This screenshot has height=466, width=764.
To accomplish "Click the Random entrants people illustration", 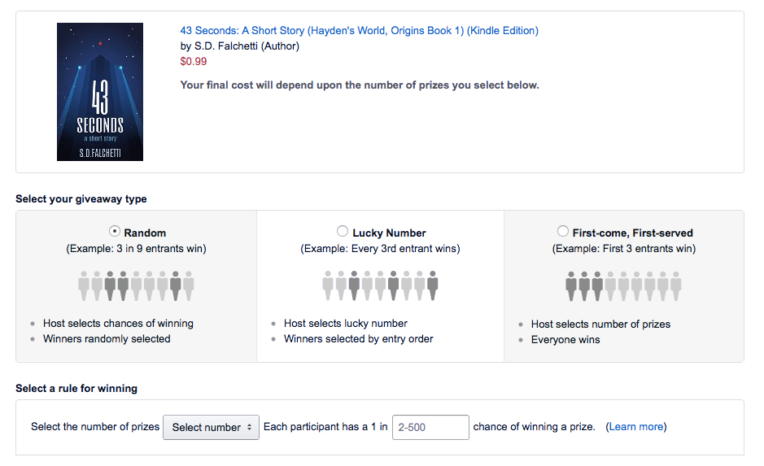I will (x=137, y=285).
